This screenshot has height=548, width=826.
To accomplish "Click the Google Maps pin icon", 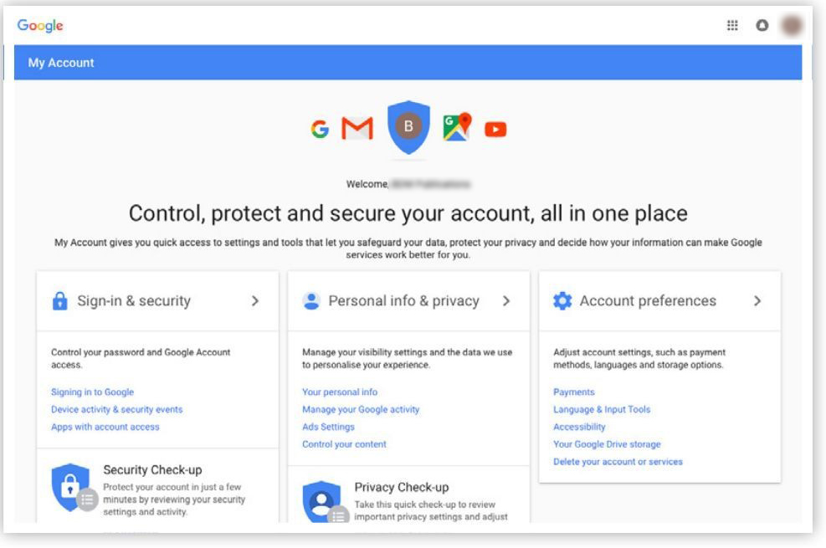I will coord(457,127).
